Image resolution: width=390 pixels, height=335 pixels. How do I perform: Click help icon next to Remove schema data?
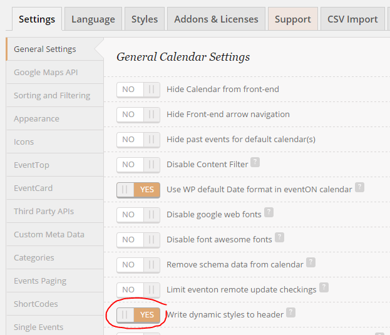coord(310,262)
